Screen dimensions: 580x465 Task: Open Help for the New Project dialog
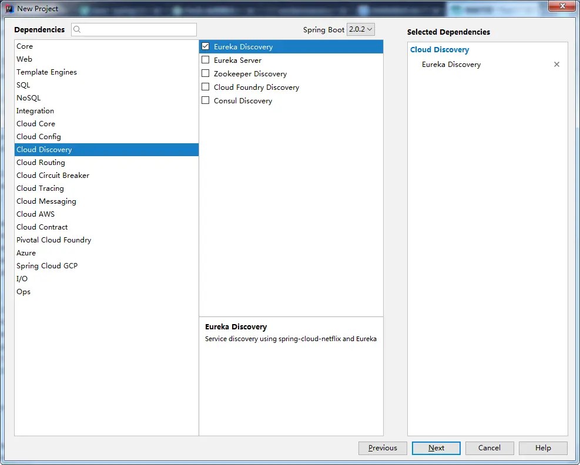pos(542,448)
